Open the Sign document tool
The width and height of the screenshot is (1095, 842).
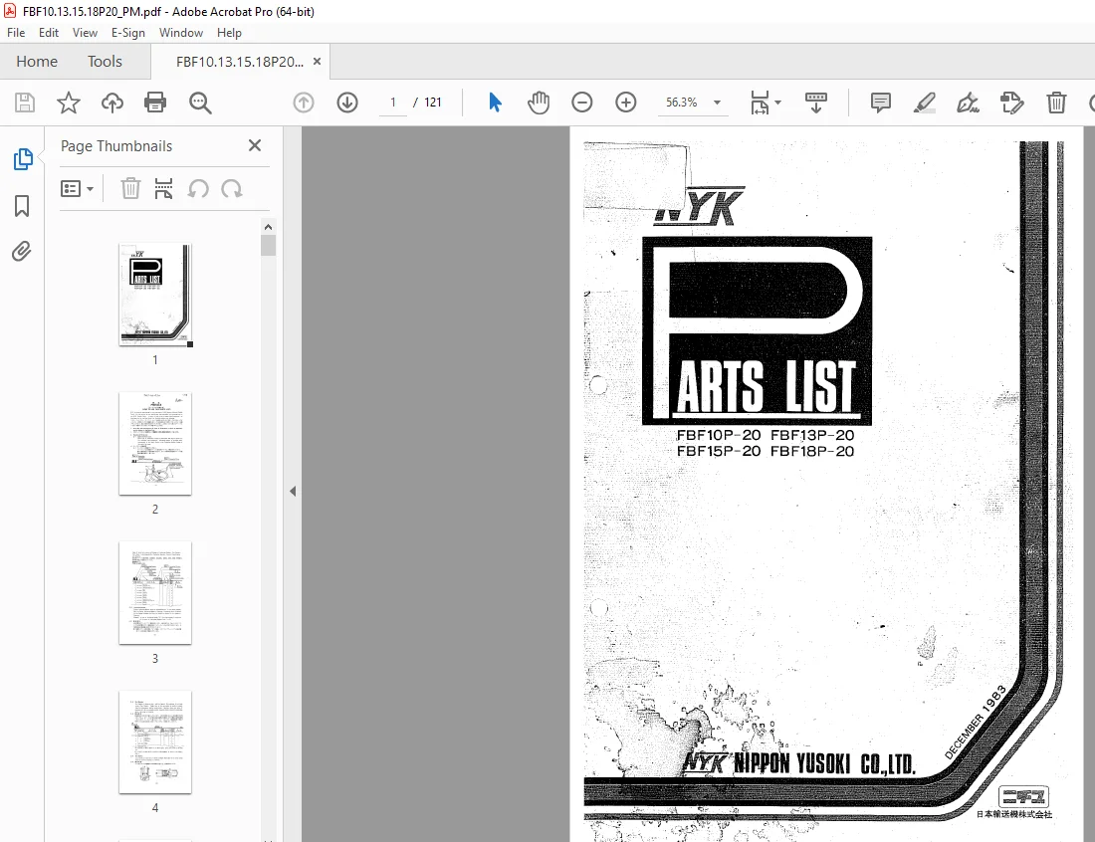coord(968,103)
